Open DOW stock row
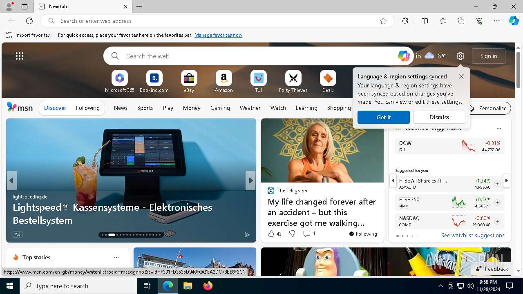 pos(449,146)
